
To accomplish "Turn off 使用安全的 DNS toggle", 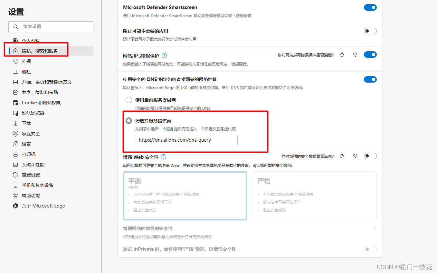I will pos(370,79).
